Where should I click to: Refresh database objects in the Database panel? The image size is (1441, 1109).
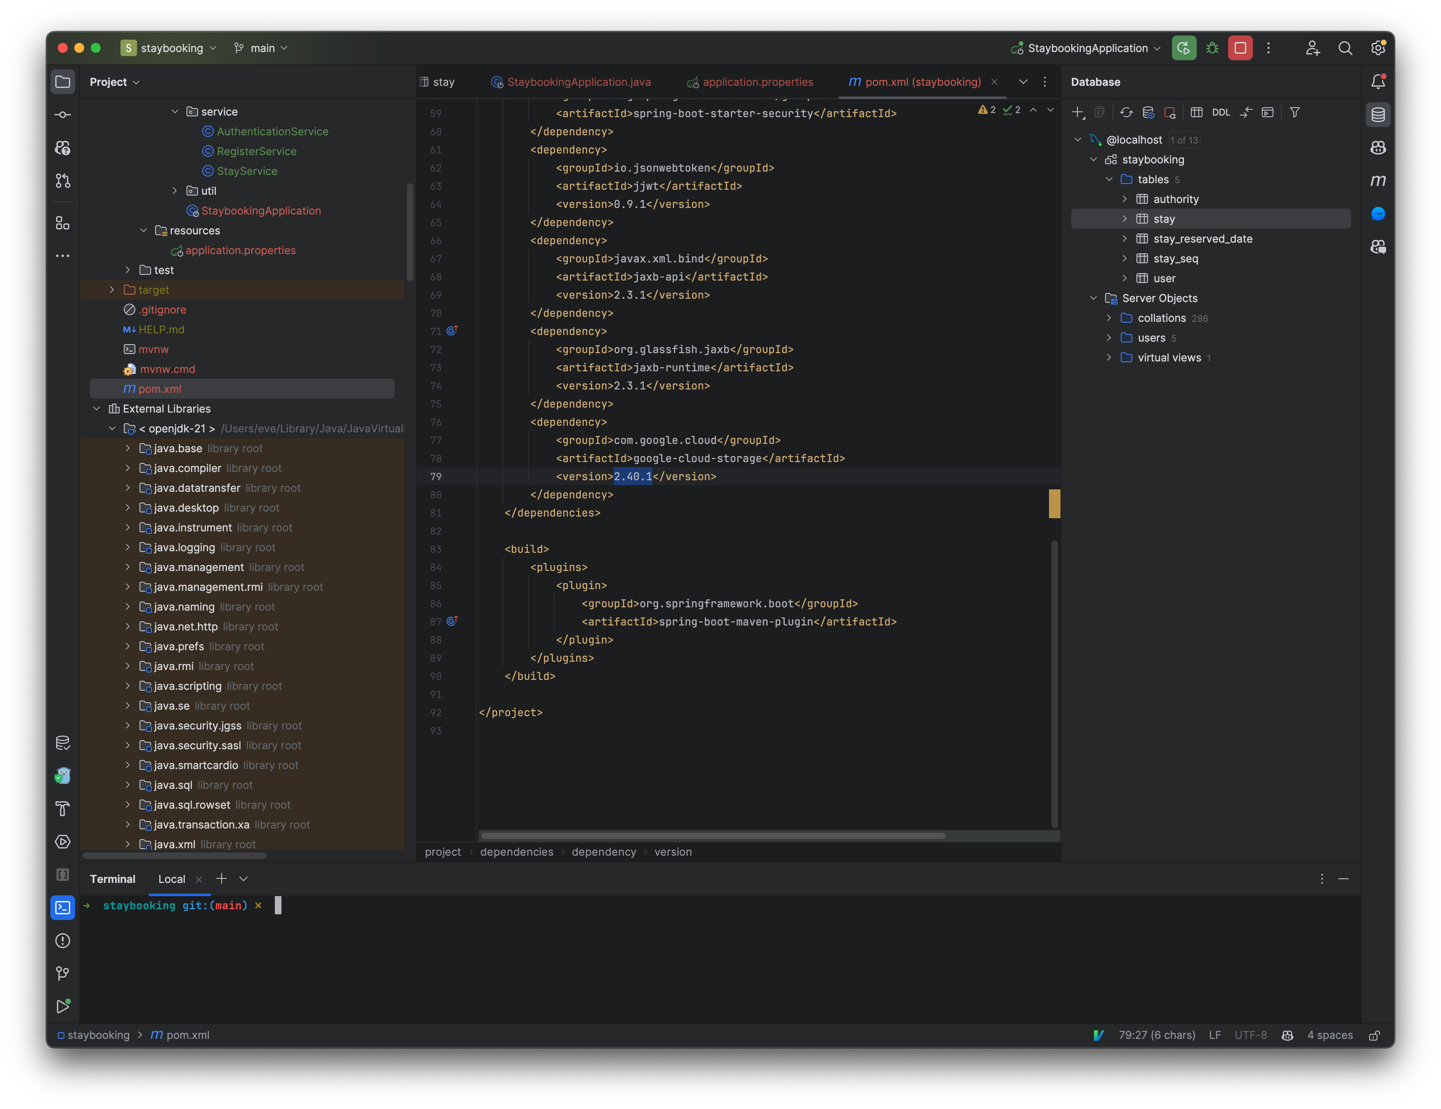pyautogui.click(x=1126, y=112)
